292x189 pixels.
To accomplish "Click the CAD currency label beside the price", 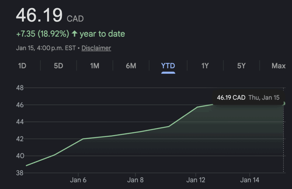I will coord(75,19).
